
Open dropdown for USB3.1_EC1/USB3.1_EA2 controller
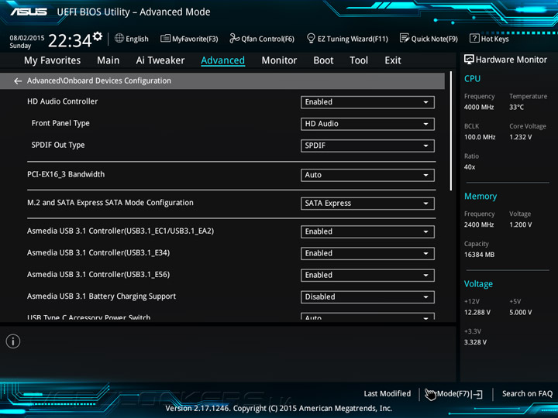click(x=367, y=231)
